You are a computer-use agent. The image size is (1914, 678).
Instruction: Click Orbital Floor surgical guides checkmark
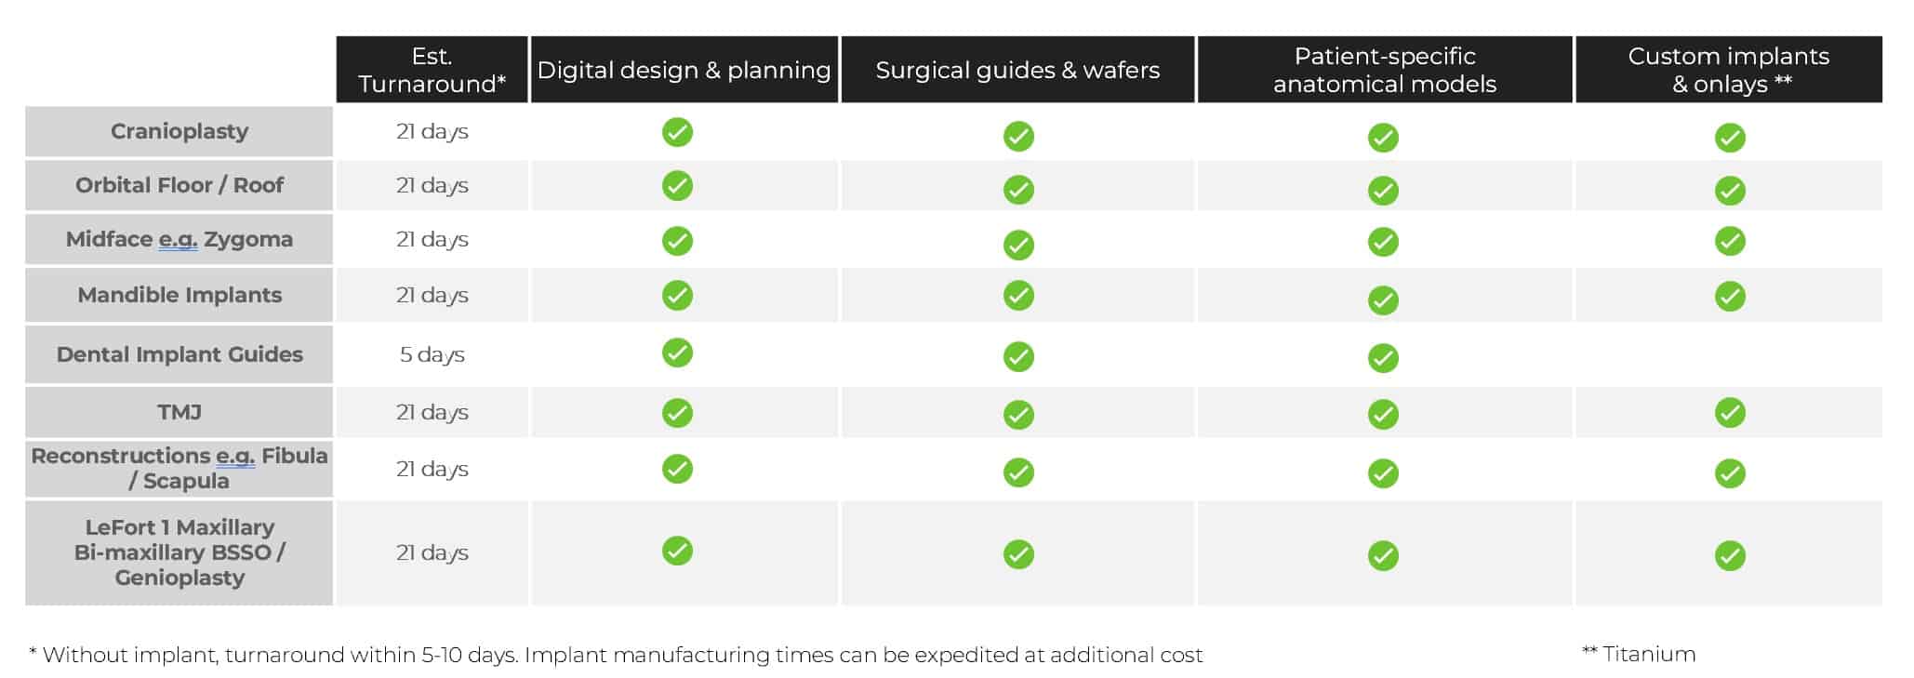(1018, 190)
